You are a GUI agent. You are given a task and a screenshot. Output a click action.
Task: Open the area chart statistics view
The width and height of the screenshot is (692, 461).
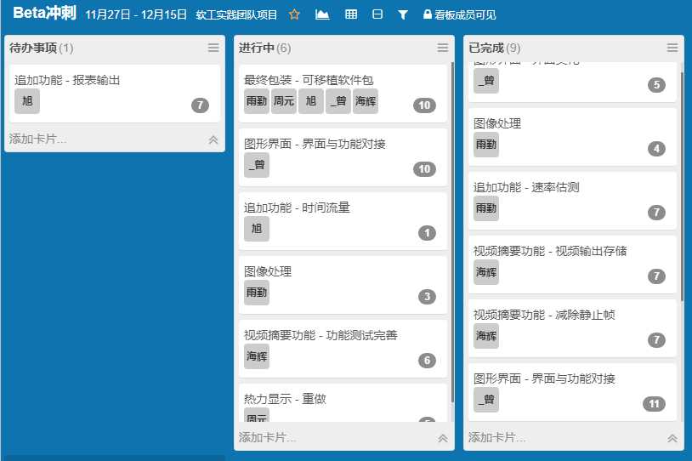(x=322, y=14)
